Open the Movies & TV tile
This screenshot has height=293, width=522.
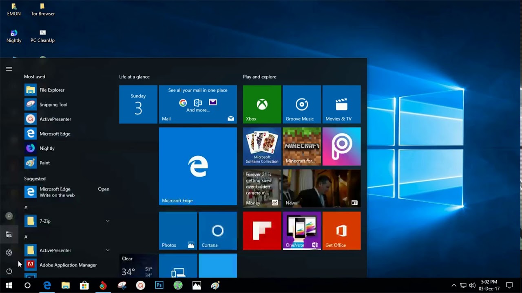pos(341,104)
